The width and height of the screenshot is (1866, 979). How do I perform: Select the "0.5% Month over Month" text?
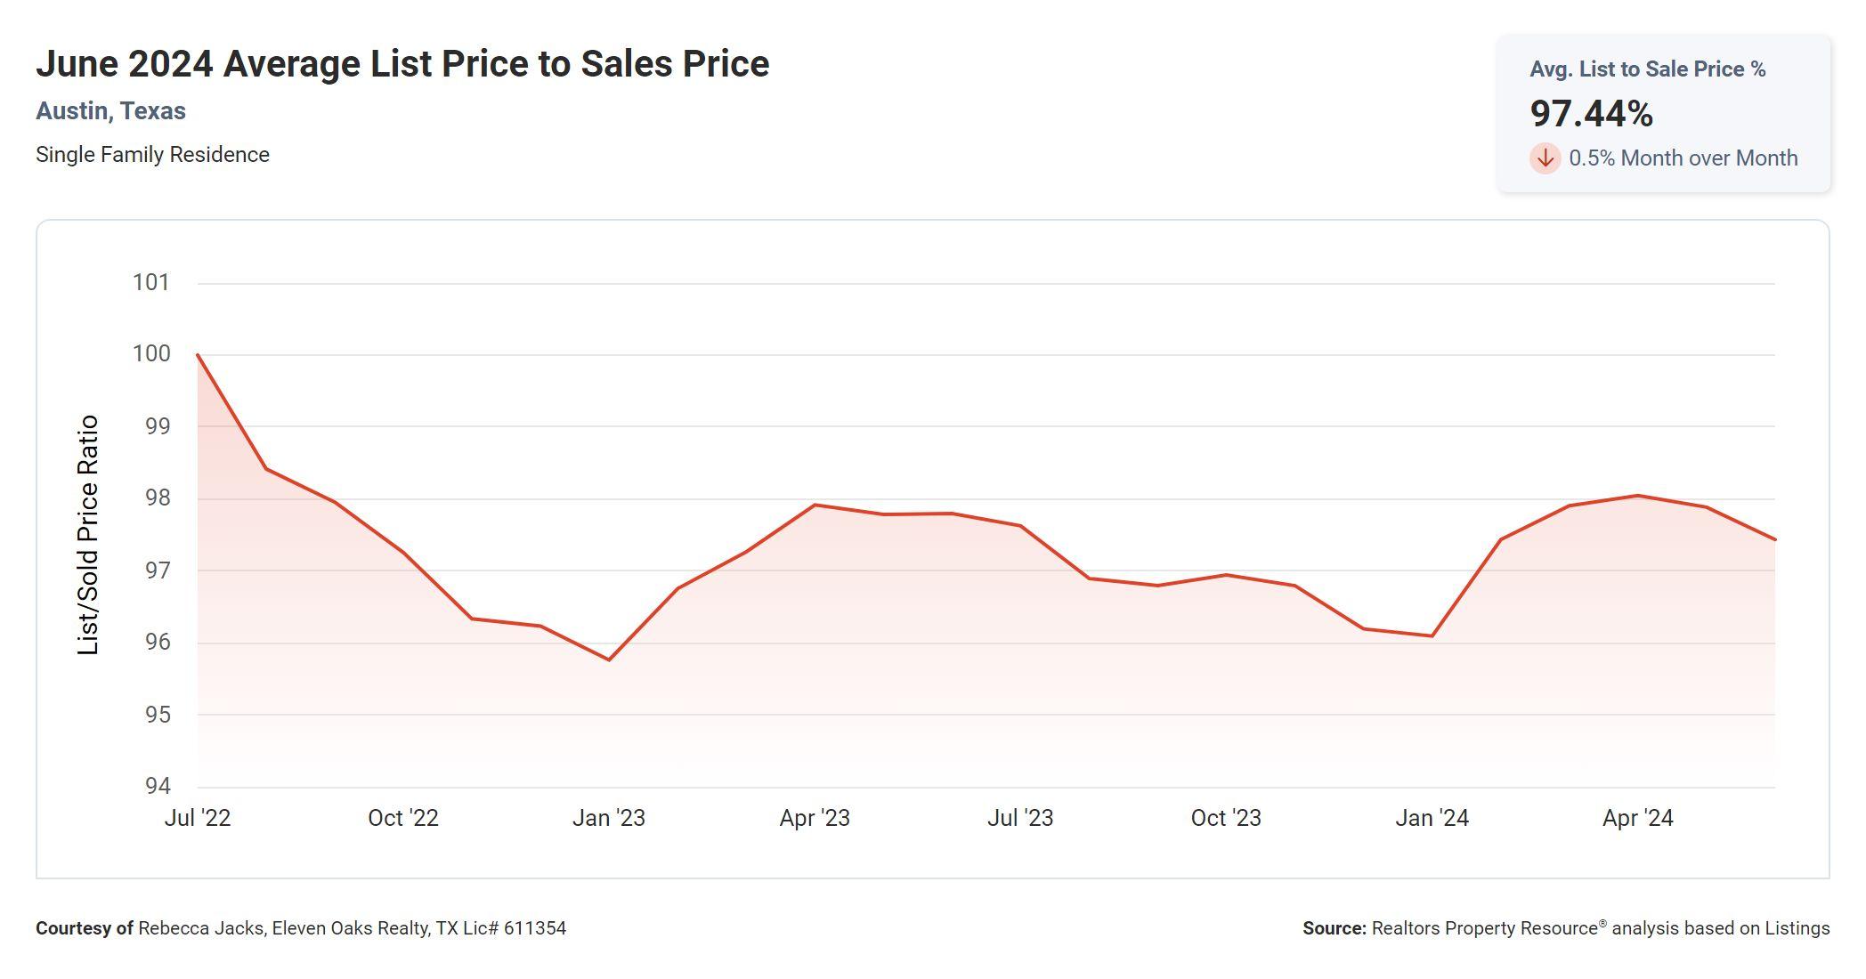tap(1683, 158)
